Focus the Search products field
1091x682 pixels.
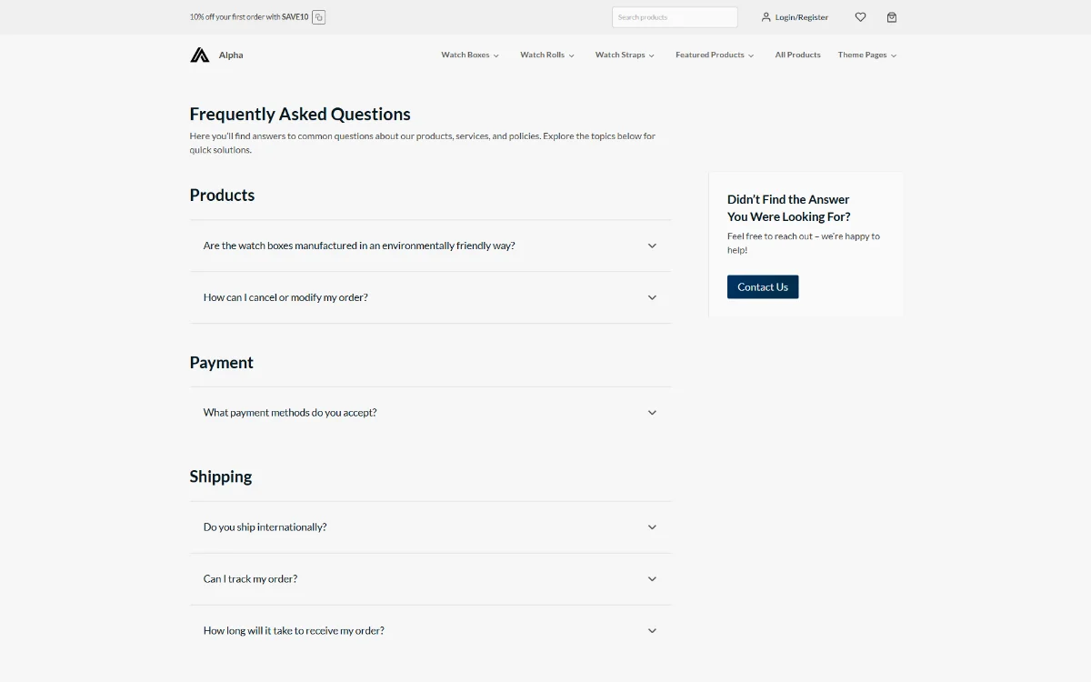(674, 17)
